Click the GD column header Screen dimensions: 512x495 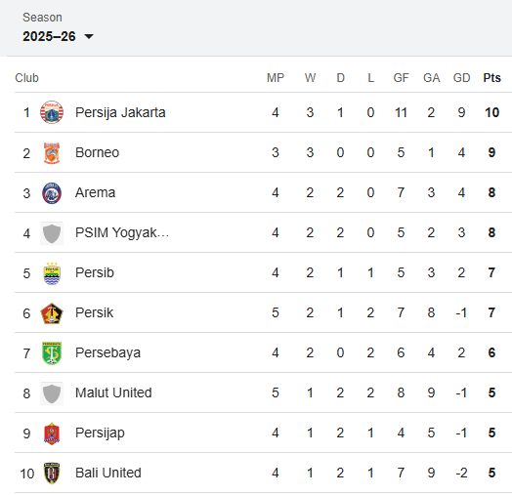[x=461, y=78]
